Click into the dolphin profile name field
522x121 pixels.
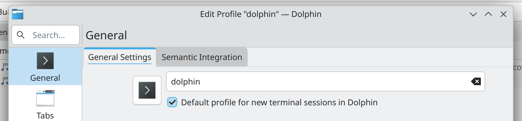326,82
